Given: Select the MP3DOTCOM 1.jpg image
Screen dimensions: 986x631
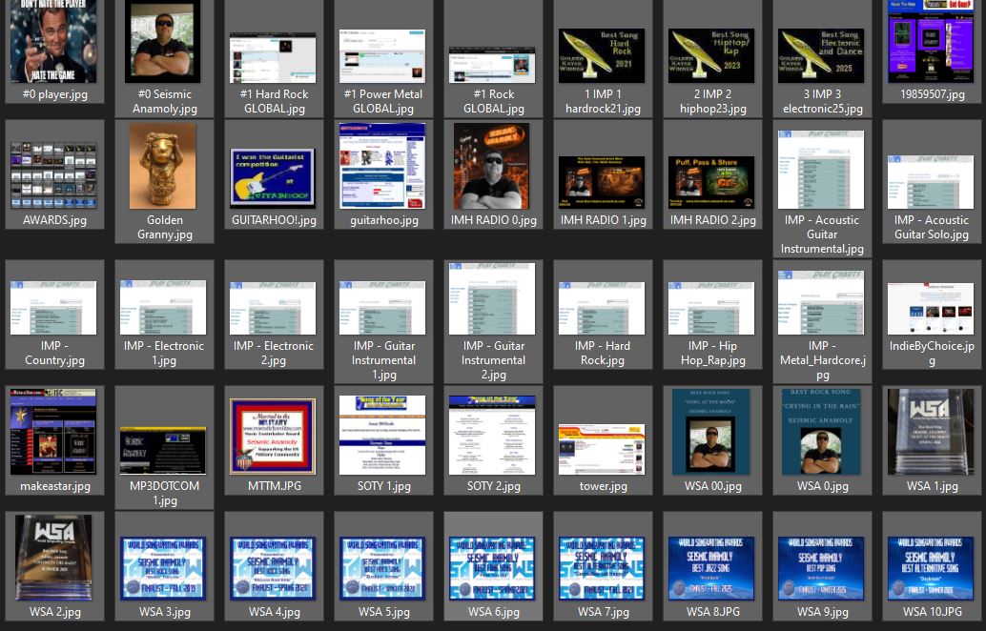Looking at the screenshot, I should 163,451.
